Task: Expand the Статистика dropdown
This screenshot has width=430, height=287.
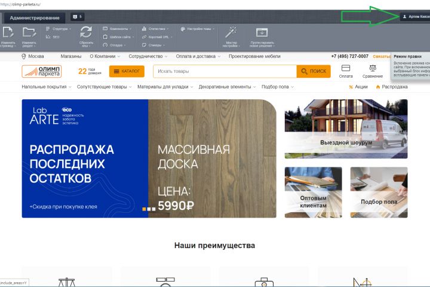Action: tap(155, 29)
